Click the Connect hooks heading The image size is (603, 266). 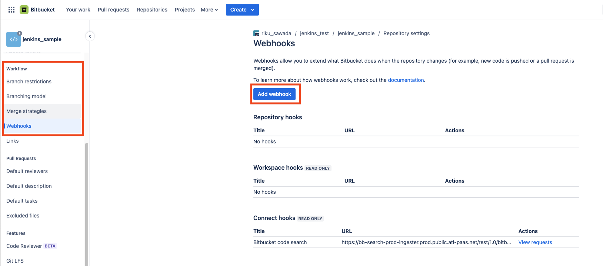pyautogui.click(x=274, y=218)
